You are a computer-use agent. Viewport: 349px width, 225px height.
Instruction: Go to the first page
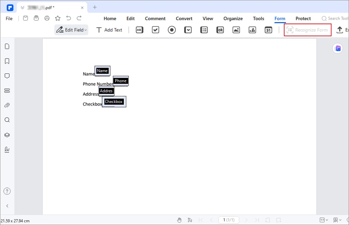pos(201,220)
